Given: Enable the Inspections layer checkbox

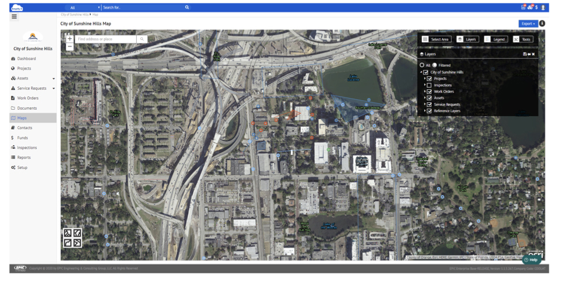Looking at the screenshot, I should click(x=429, y=85).
